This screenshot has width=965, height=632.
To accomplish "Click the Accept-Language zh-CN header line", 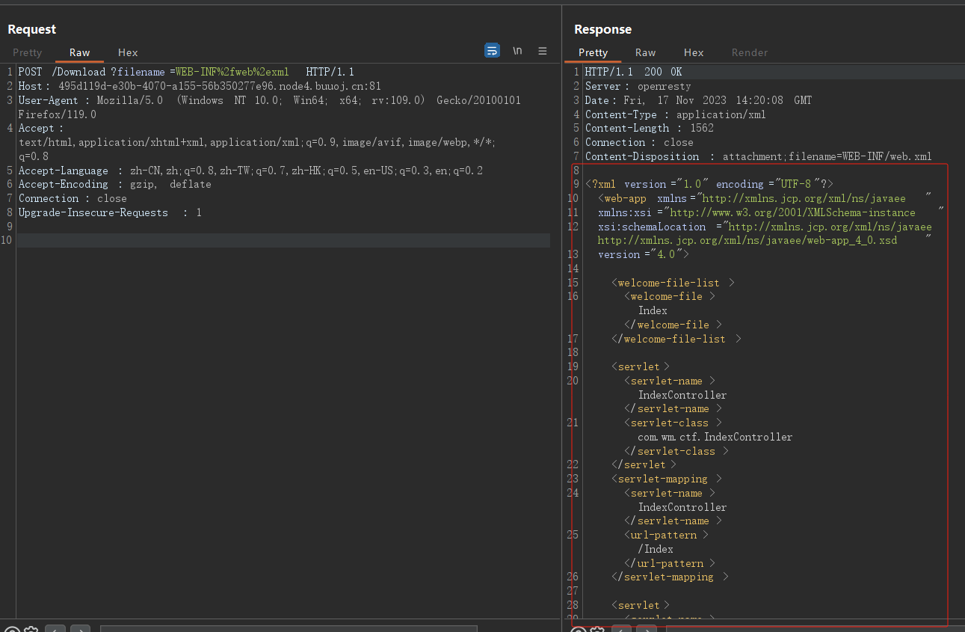I will pyautogui.click(x=250, y=171).
